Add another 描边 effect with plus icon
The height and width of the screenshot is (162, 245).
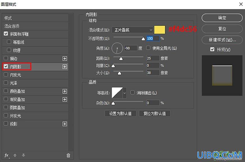click(65, 59)
